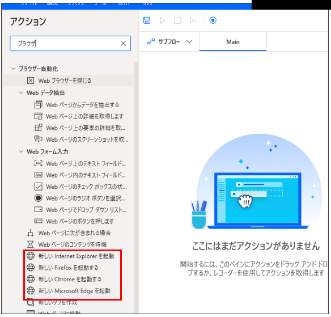
Task: Select Web ブラウザーを閉じる action
Action: tap(68, 81)
